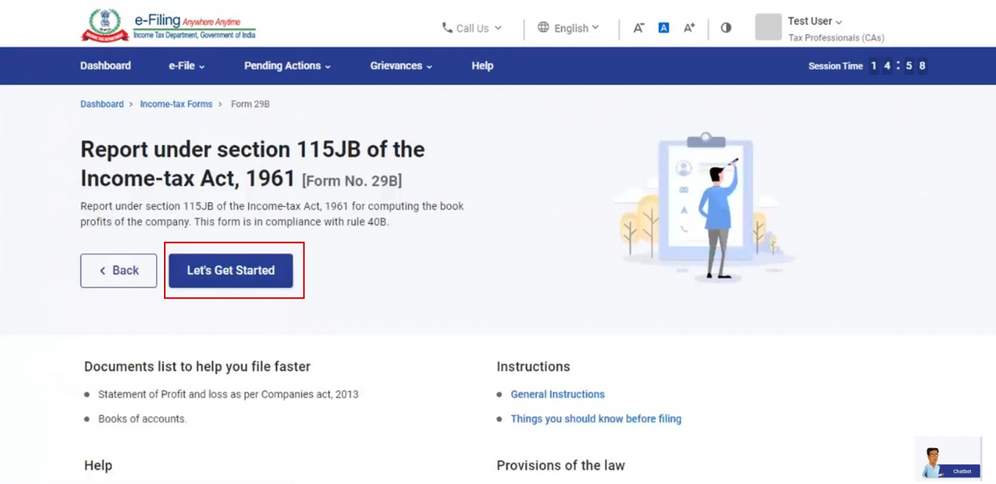Image resolution: width=996 pixels, height=484 pixels.
Task: Expand the Call Us dropdown
Action: [471, 28]
